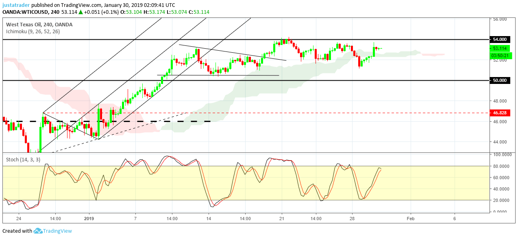Click the 56.000 price axis value

[500, 19]
